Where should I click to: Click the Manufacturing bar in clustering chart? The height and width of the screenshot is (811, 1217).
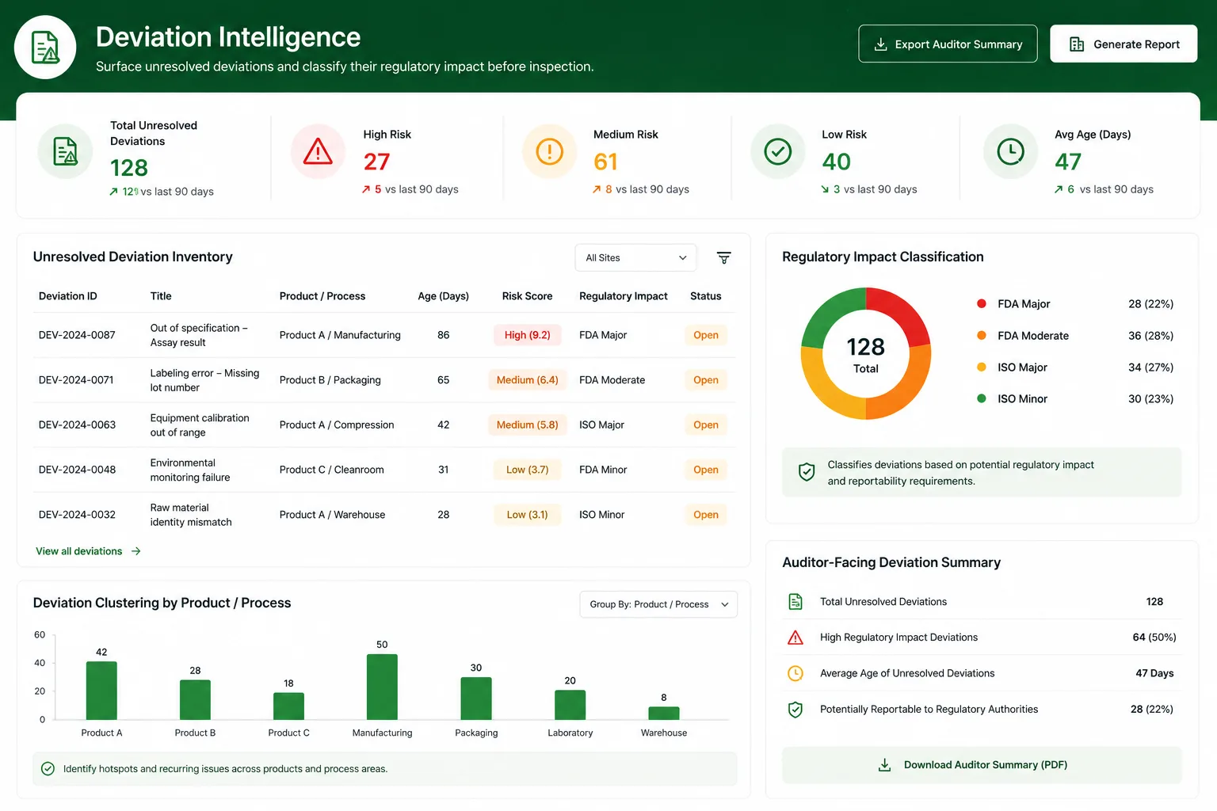(382, 687)
